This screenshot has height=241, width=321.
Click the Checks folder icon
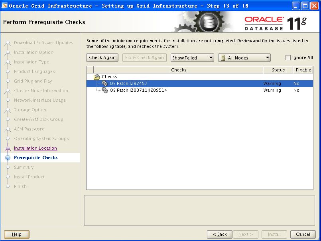(96, 77)
